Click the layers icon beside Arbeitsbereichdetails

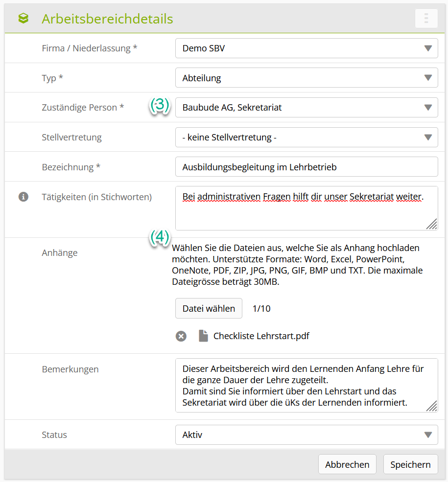(x=23, y=19)
